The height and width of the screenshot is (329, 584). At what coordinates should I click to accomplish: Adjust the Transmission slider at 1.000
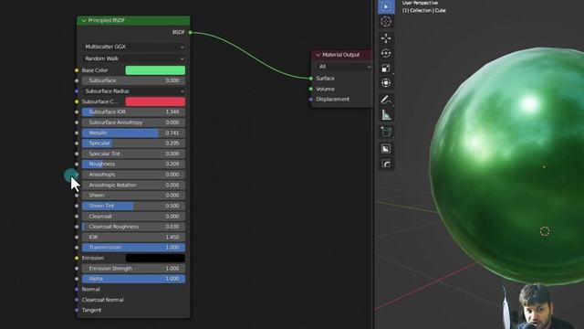133,248
